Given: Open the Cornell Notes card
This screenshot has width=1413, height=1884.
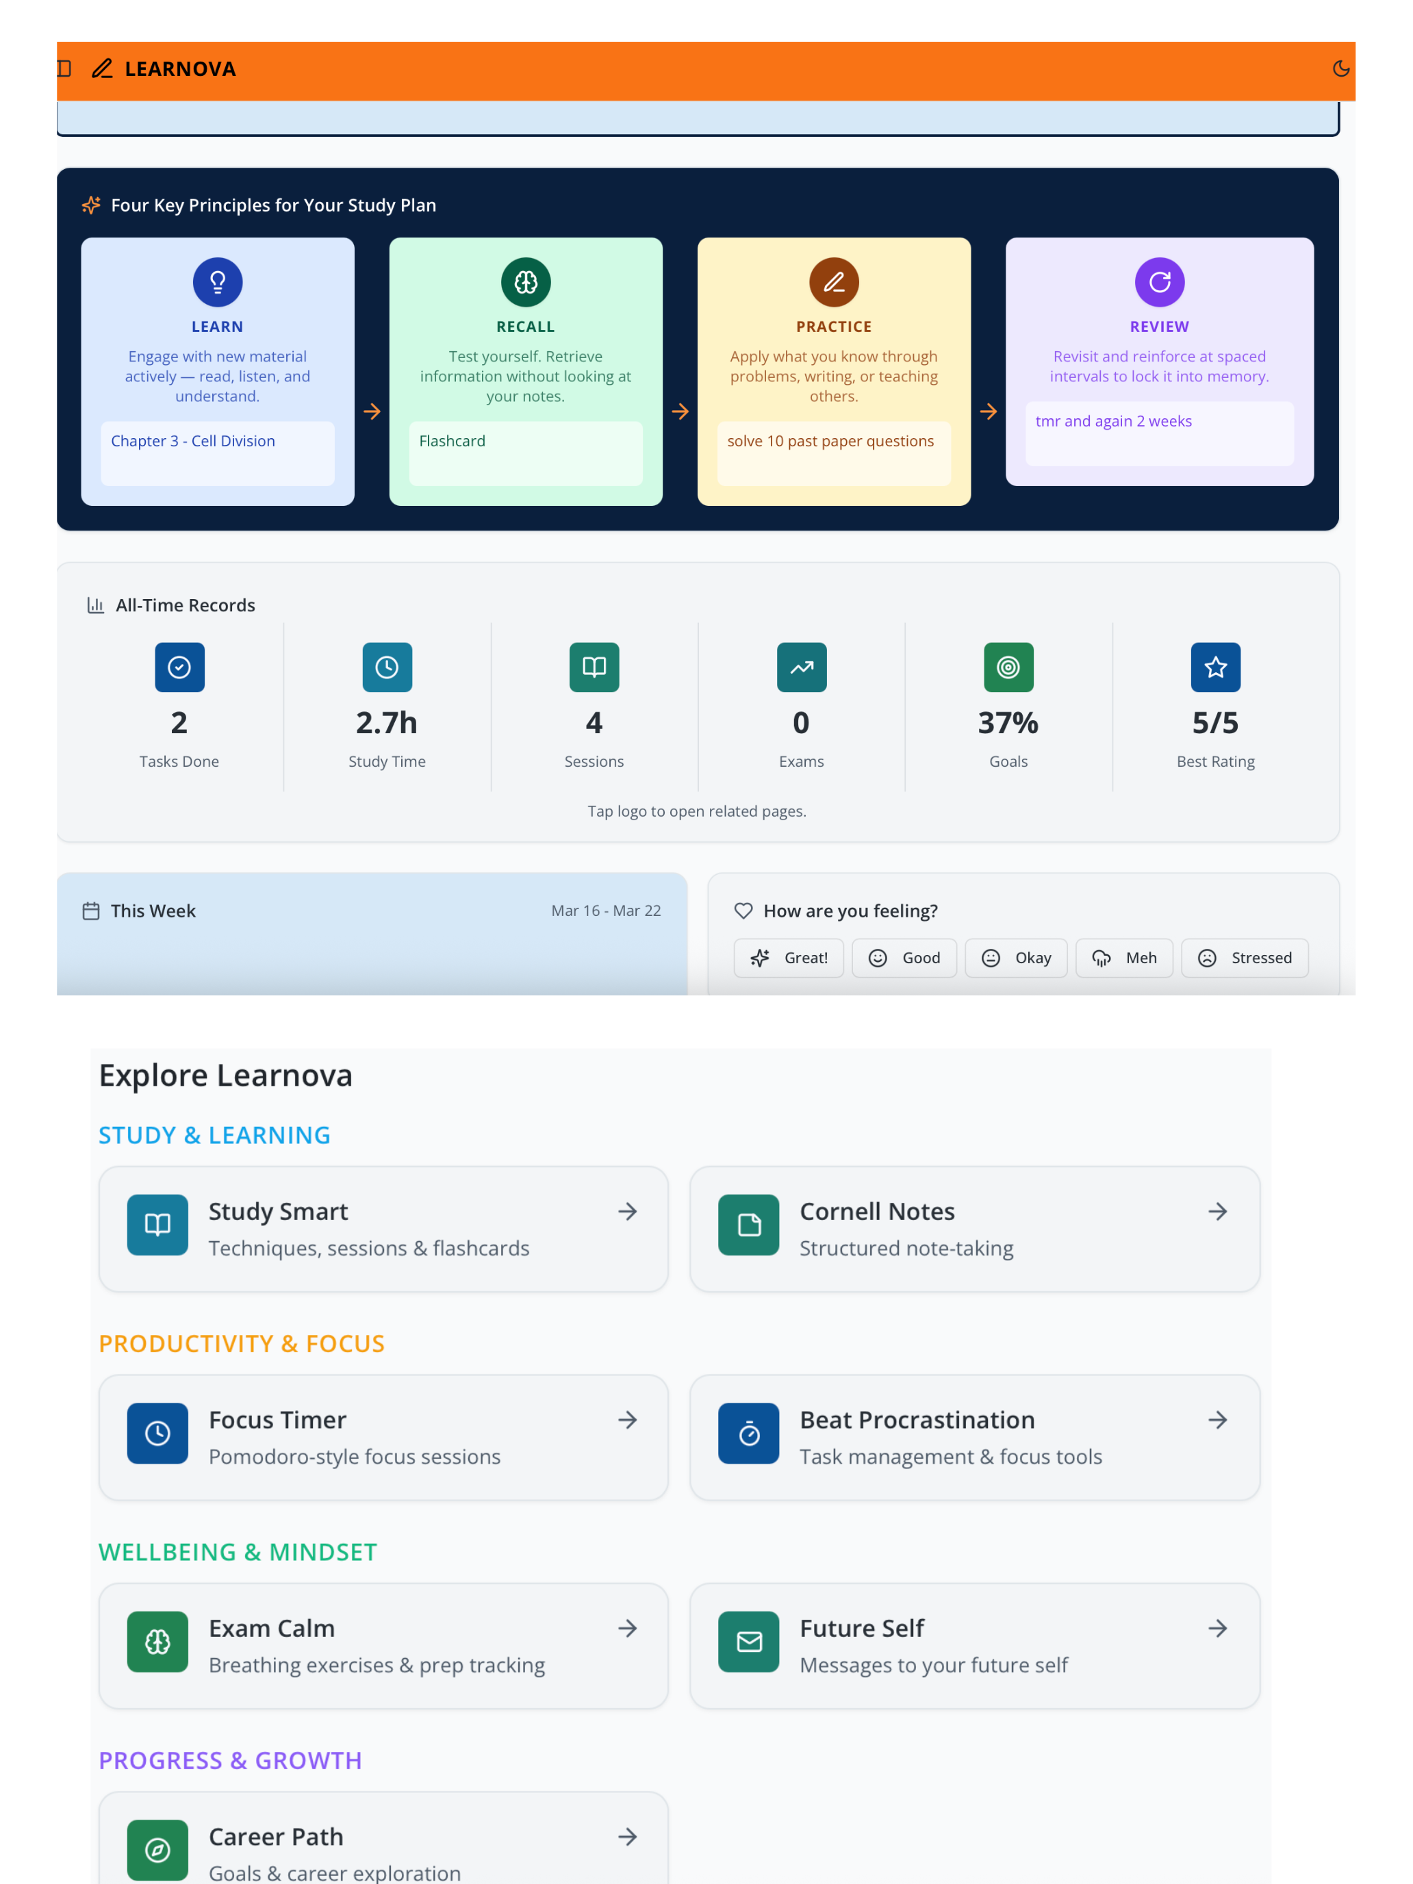Looking at the screenshot, I should tap(974, 1228).
